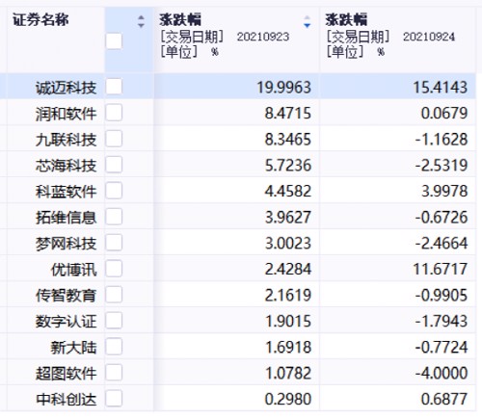Select the 数字认证 security name
The height and width of the screenshot is (418, 482).
click(66, 322)
